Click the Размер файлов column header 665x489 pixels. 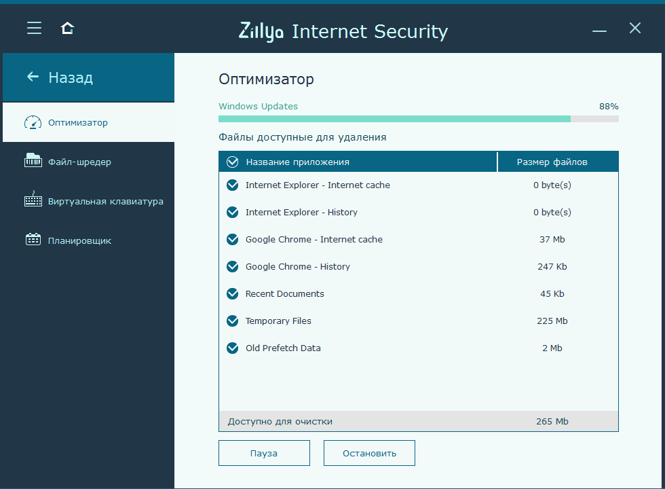tap(552, 162)
